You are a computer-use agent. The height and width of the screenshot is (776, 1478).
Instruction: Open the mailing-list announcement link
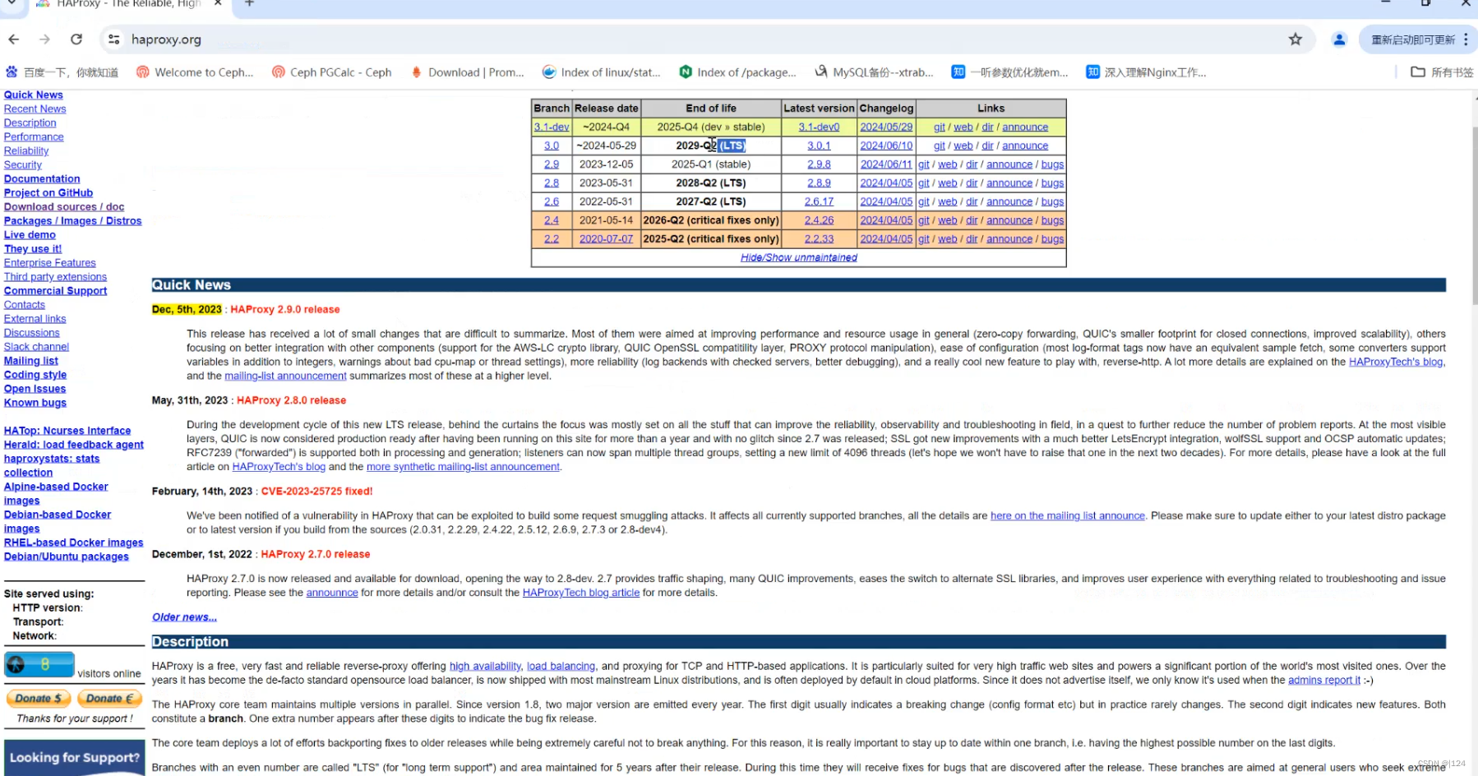(x=286, y=376)
